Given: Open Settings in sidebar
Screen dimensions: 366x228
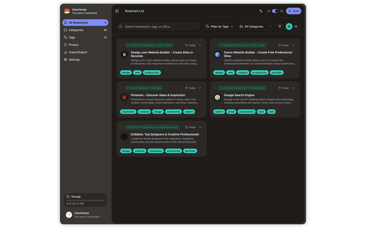Looking at the screenshot, I should coord(85,60).
